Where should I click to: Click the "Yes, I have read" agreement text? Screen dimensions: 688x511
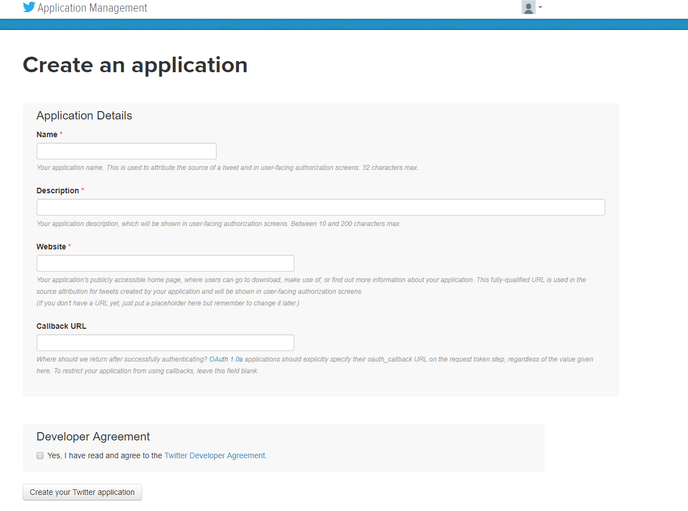click(105, 455)
